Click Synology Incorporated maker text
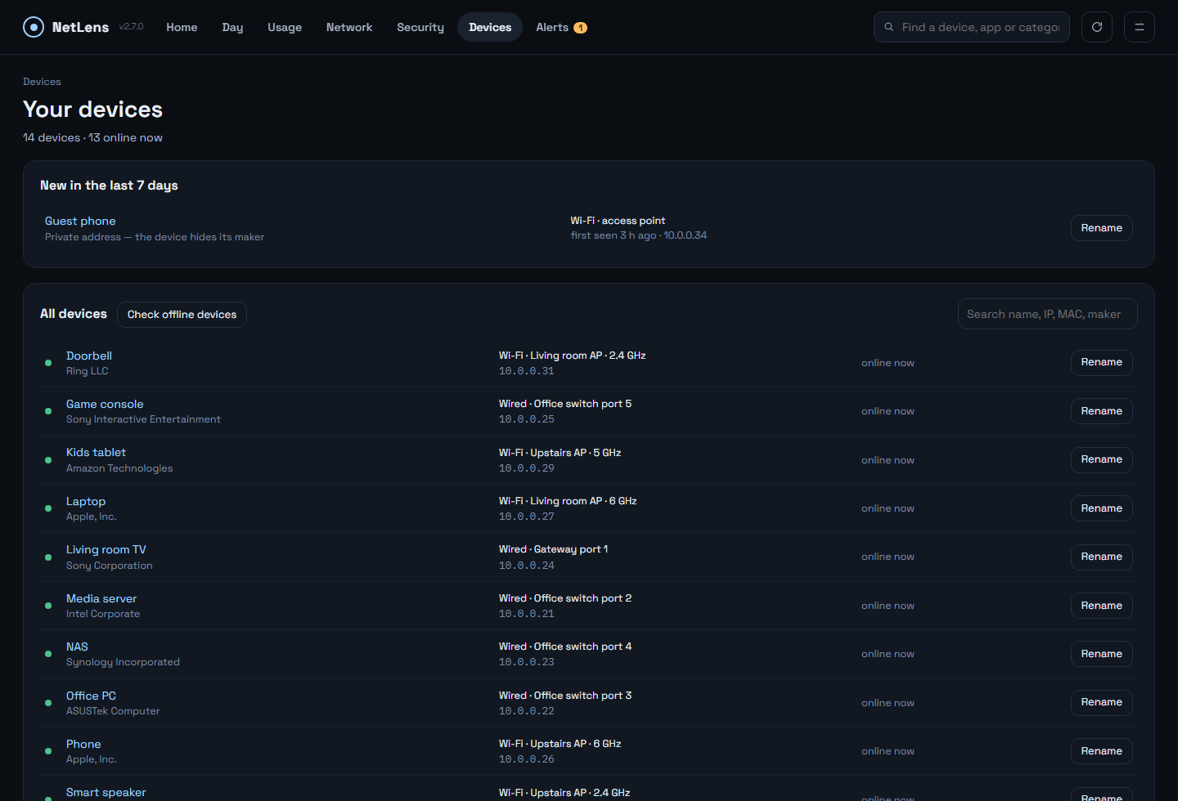 click(123, 662)
